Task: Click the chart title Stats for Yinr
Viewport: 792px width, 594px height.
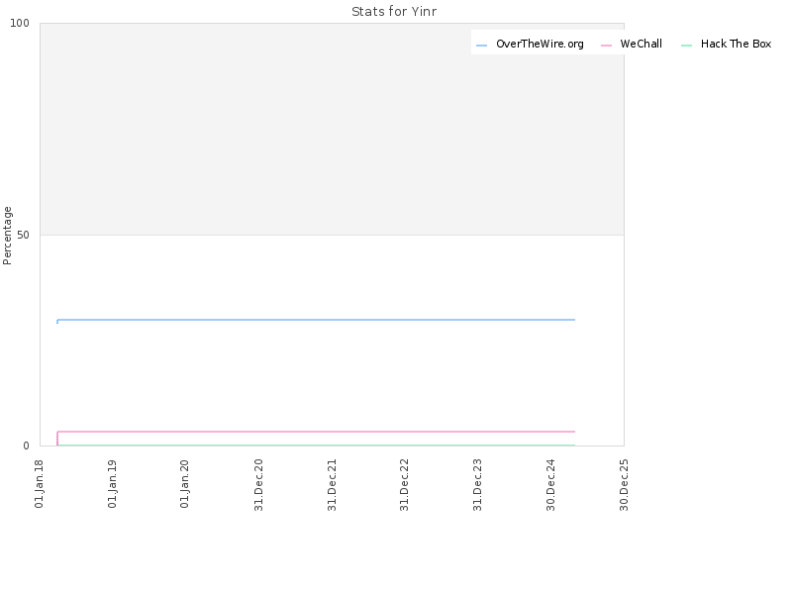Action: point(394,12)
